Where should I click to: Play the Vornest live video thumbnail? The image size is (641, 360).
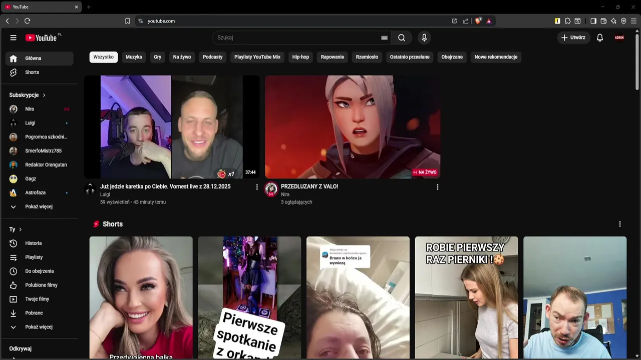pyautogui.click(x=172, y=127)
